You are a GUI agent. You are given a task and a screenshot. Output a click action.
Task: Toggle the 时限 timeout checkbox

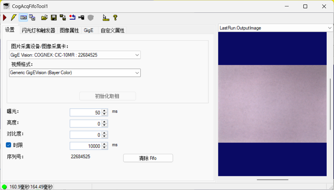tap(9, 145)
